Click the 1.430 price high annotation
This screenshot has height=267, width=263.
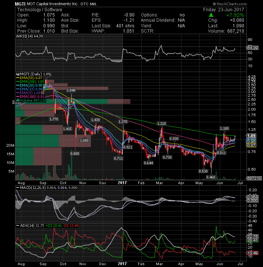pyautogui.click(x=95, y=120)
